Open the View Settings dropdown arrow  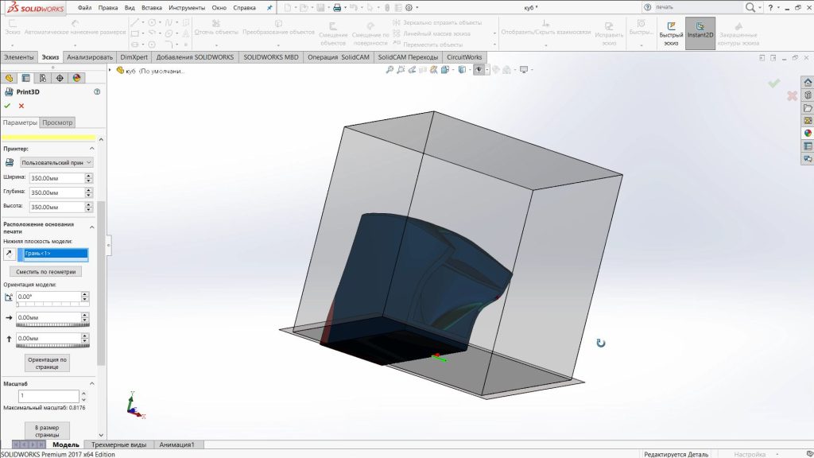[x=532, y=70]
